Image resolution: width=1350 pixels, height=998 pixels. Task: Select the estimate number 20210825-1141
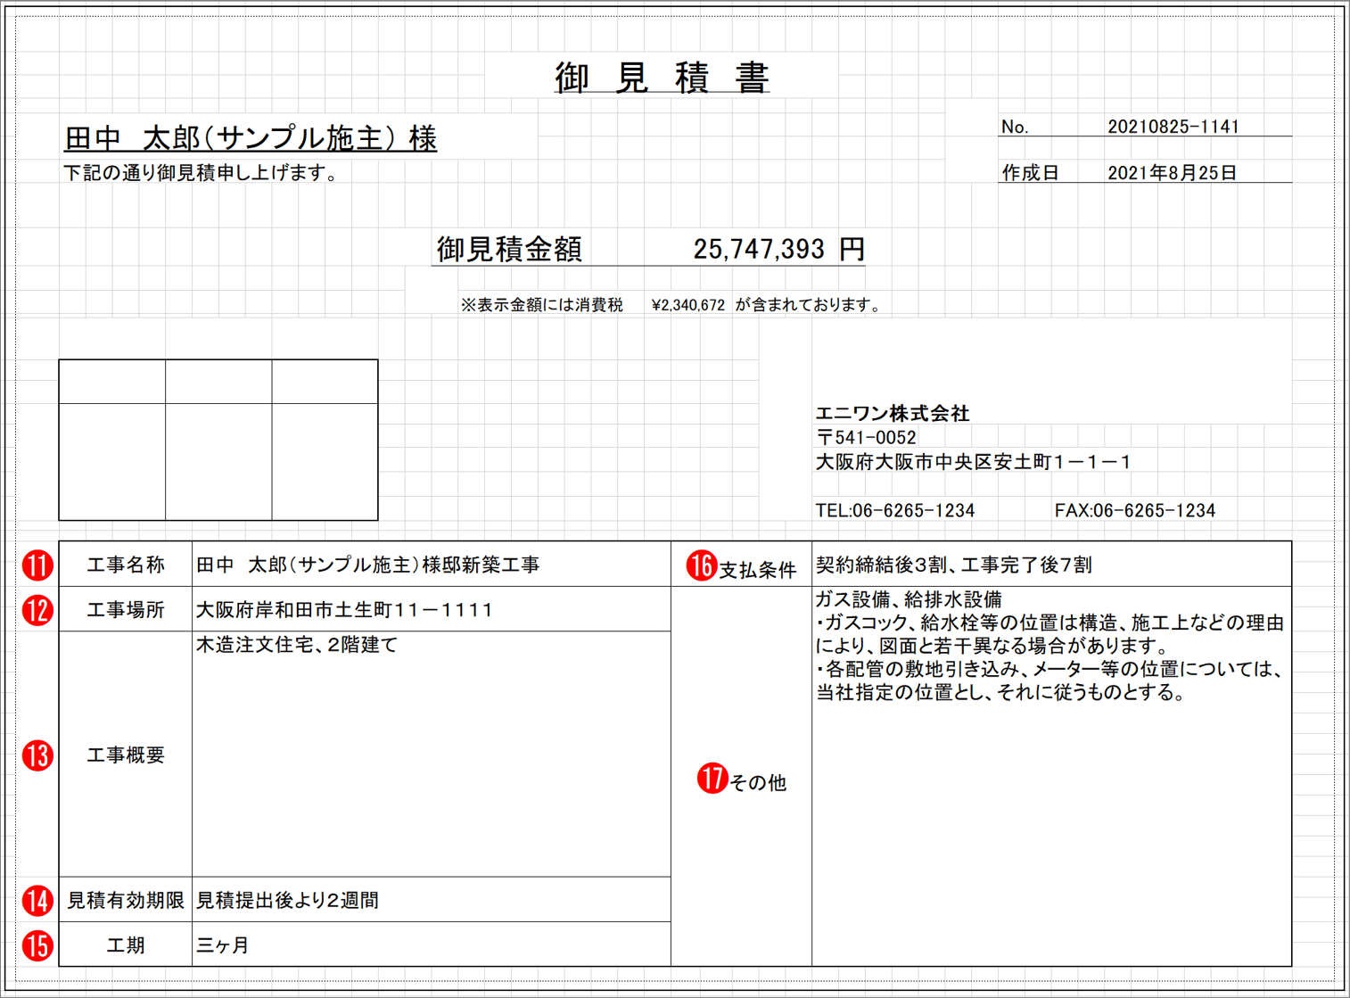tap(1173, 127)
